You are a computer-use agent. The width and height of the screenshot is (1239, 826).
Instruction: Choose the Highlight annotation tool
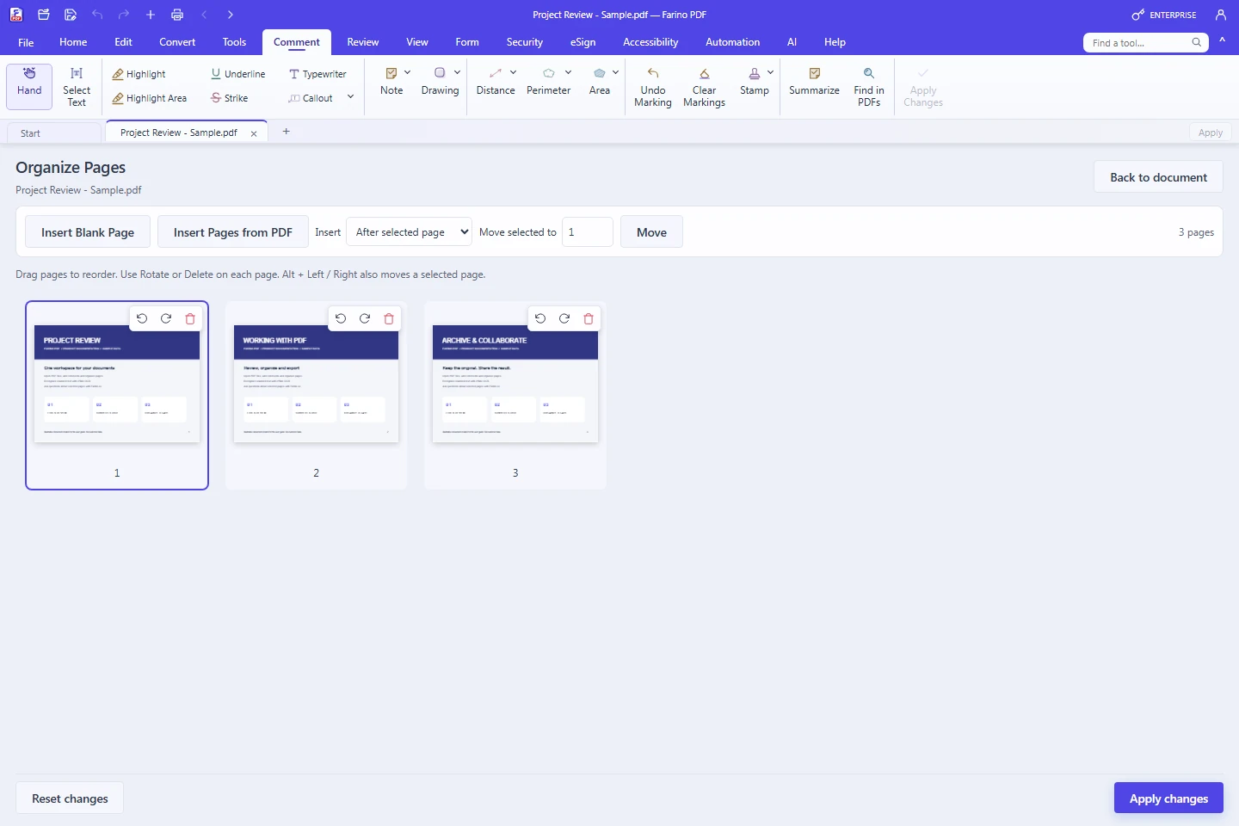(x=139, y=74)
